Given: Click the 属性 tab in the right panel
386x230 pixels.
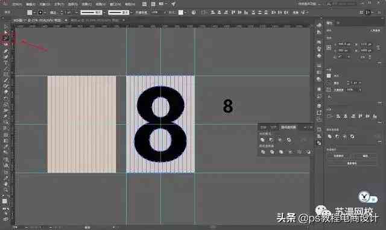Looking at the screenshot, I should 329,23.
